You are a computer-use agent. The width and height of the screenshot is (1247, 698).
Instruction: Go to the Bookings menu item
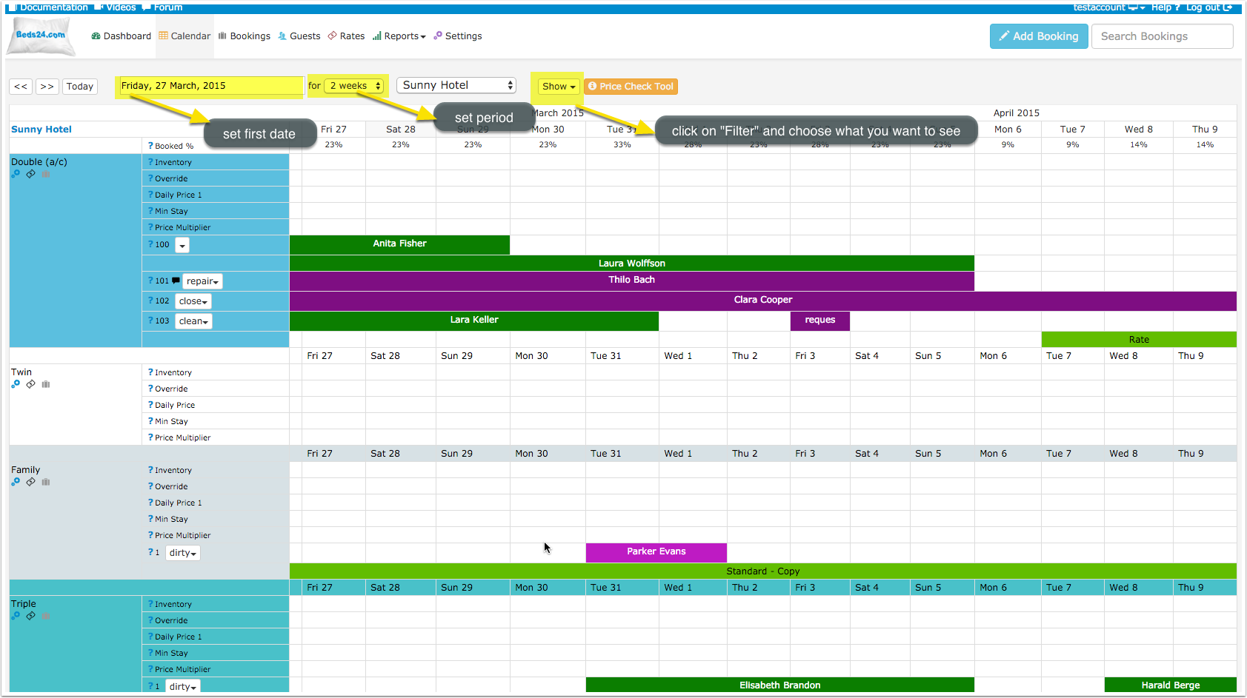tap(245, 36)
